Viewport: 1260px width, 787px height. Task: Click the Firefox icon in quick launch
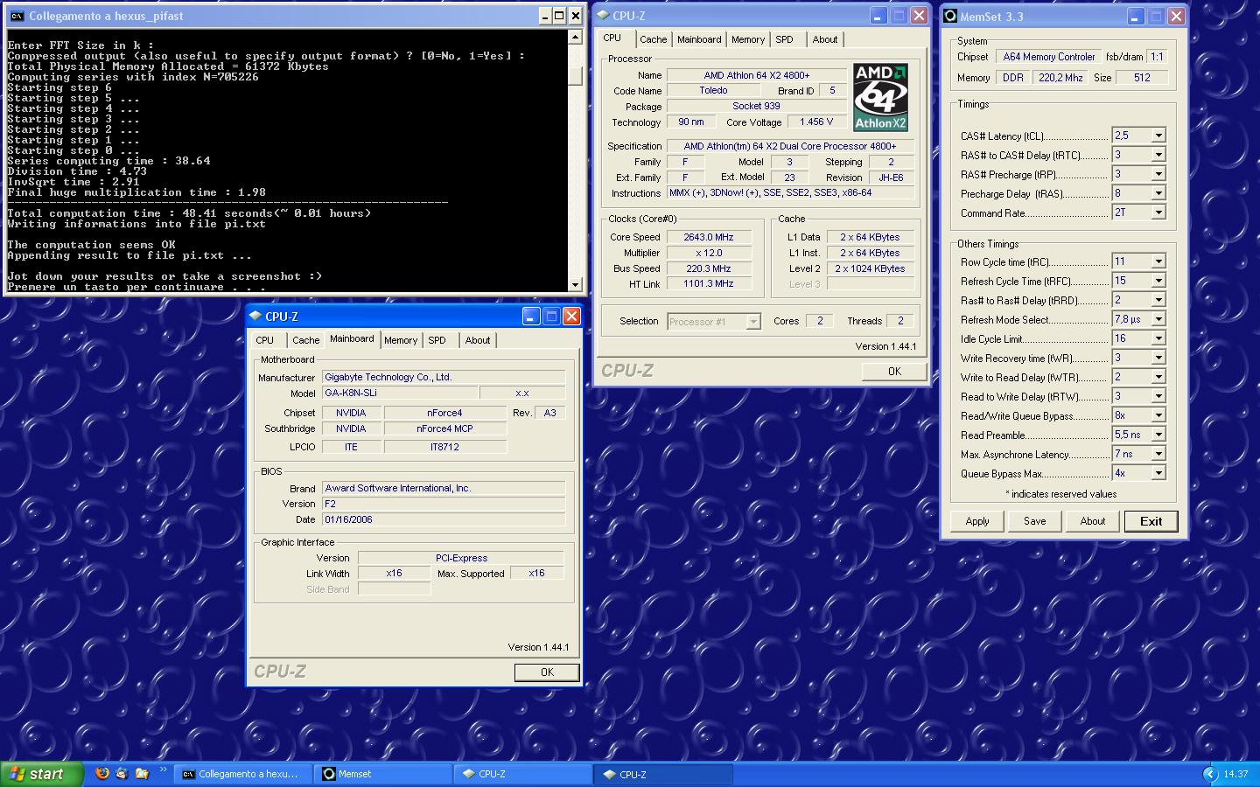point(102,774)
